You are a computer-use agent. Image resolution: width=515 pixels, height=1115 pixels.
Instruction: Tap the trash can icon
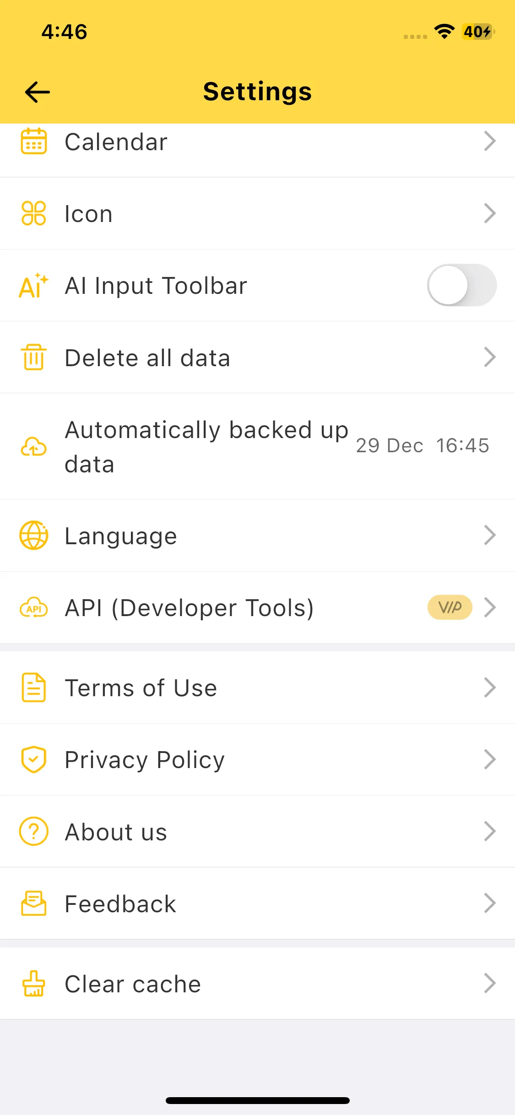[x=34, y=357]
